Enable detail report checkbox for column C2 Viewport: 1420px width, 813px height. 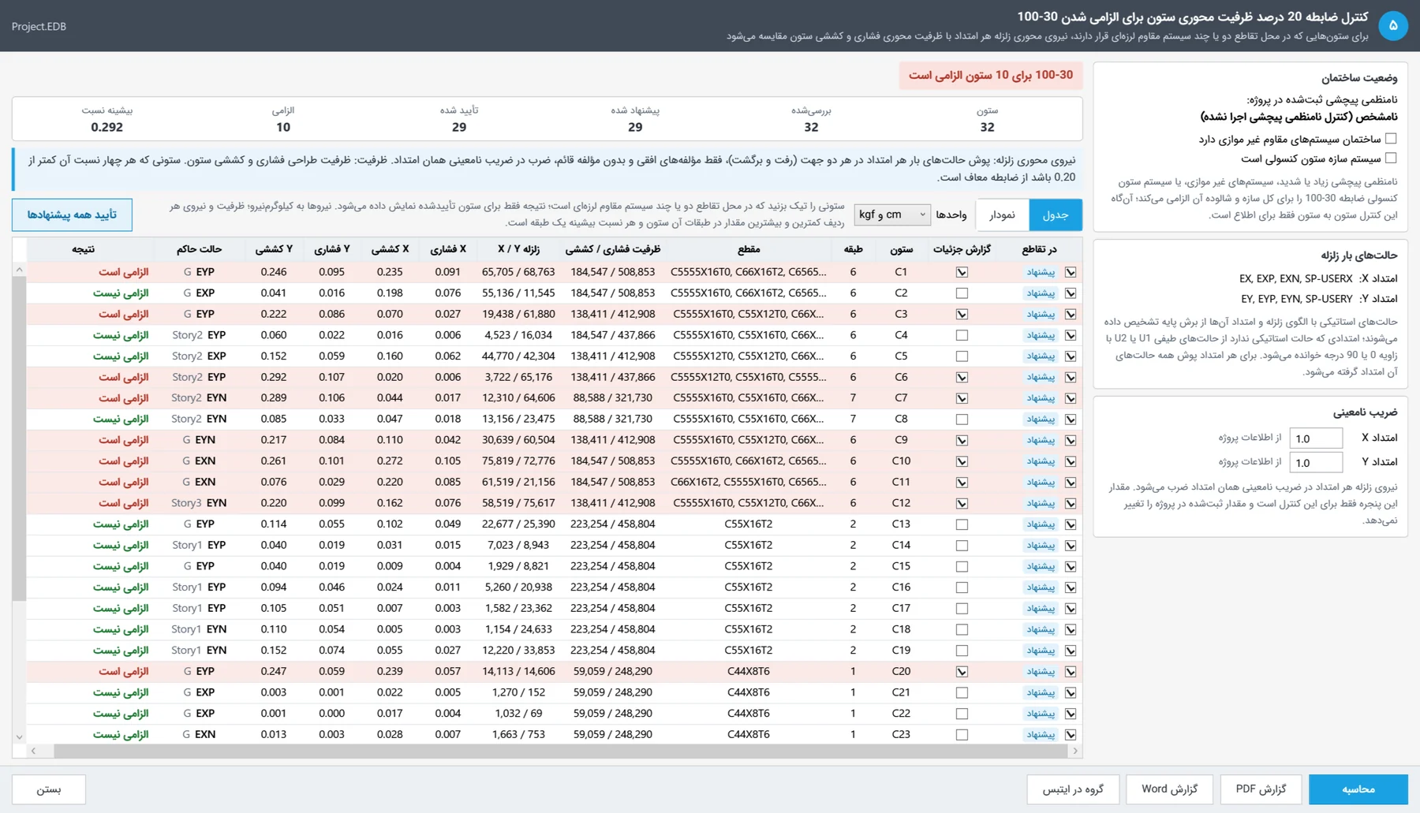pyautogui.click(x=962, y=293)
